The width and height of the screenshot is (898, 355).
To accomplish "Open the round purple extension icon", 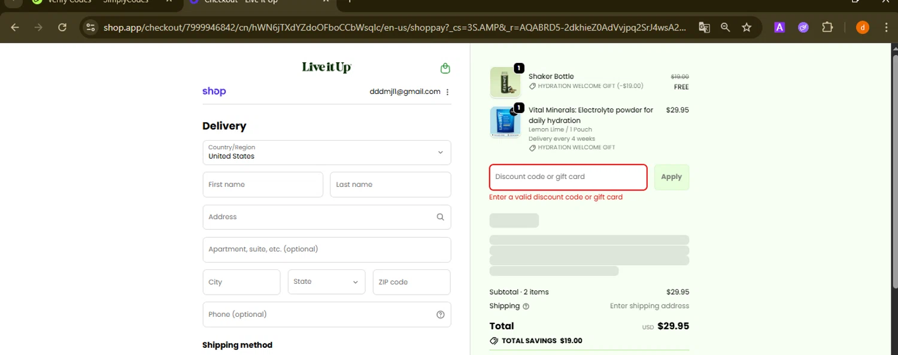I will [803, 27].
